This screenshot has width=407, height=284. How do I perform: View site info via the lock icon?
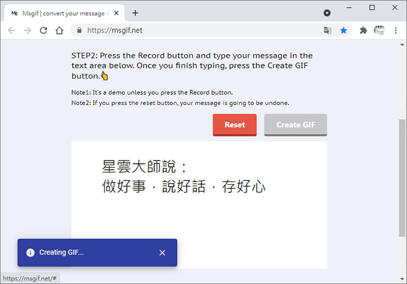pos(79,30)
